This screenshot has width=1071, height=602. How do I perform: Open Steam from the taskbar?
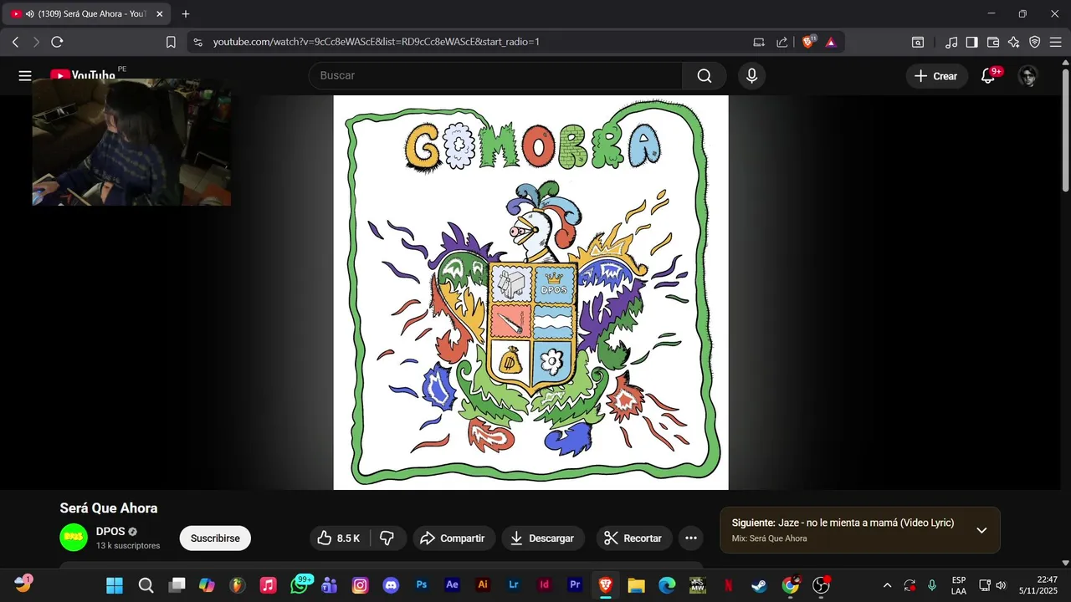click(x=759, y=585)
